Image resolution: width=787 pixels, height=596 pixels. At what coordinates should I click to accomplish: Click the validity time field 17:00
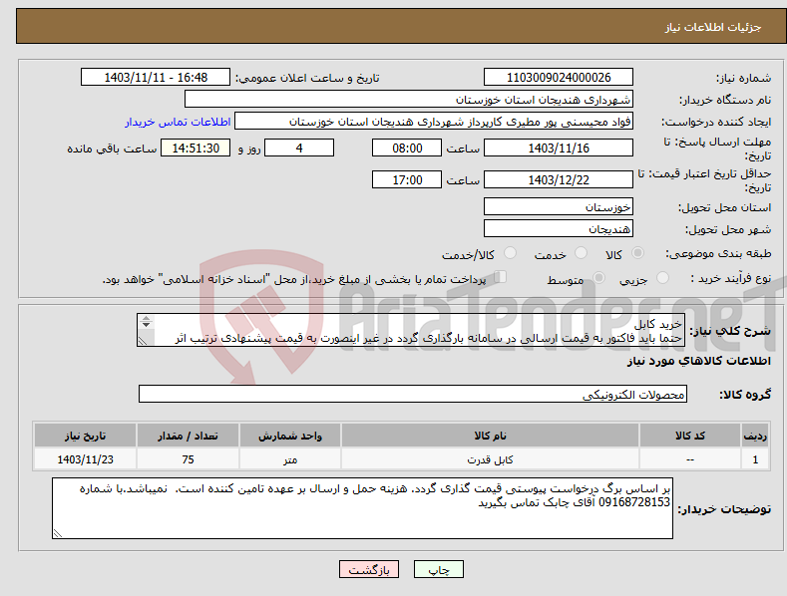tap(407, 179)
